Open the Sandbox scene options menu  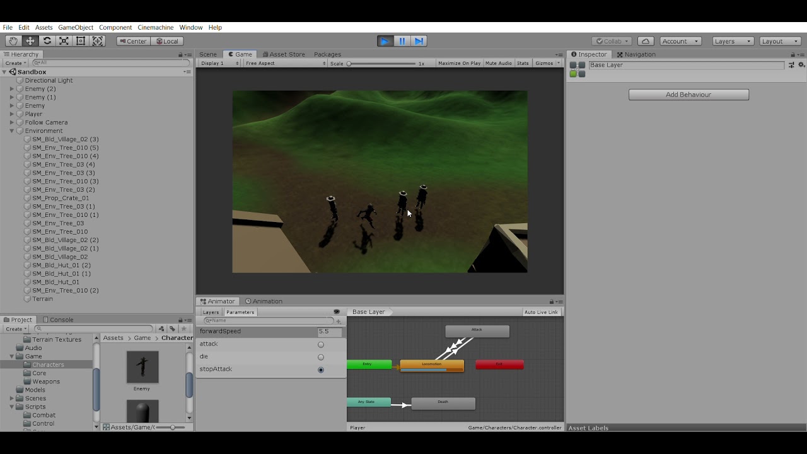(x=187, y=72)
